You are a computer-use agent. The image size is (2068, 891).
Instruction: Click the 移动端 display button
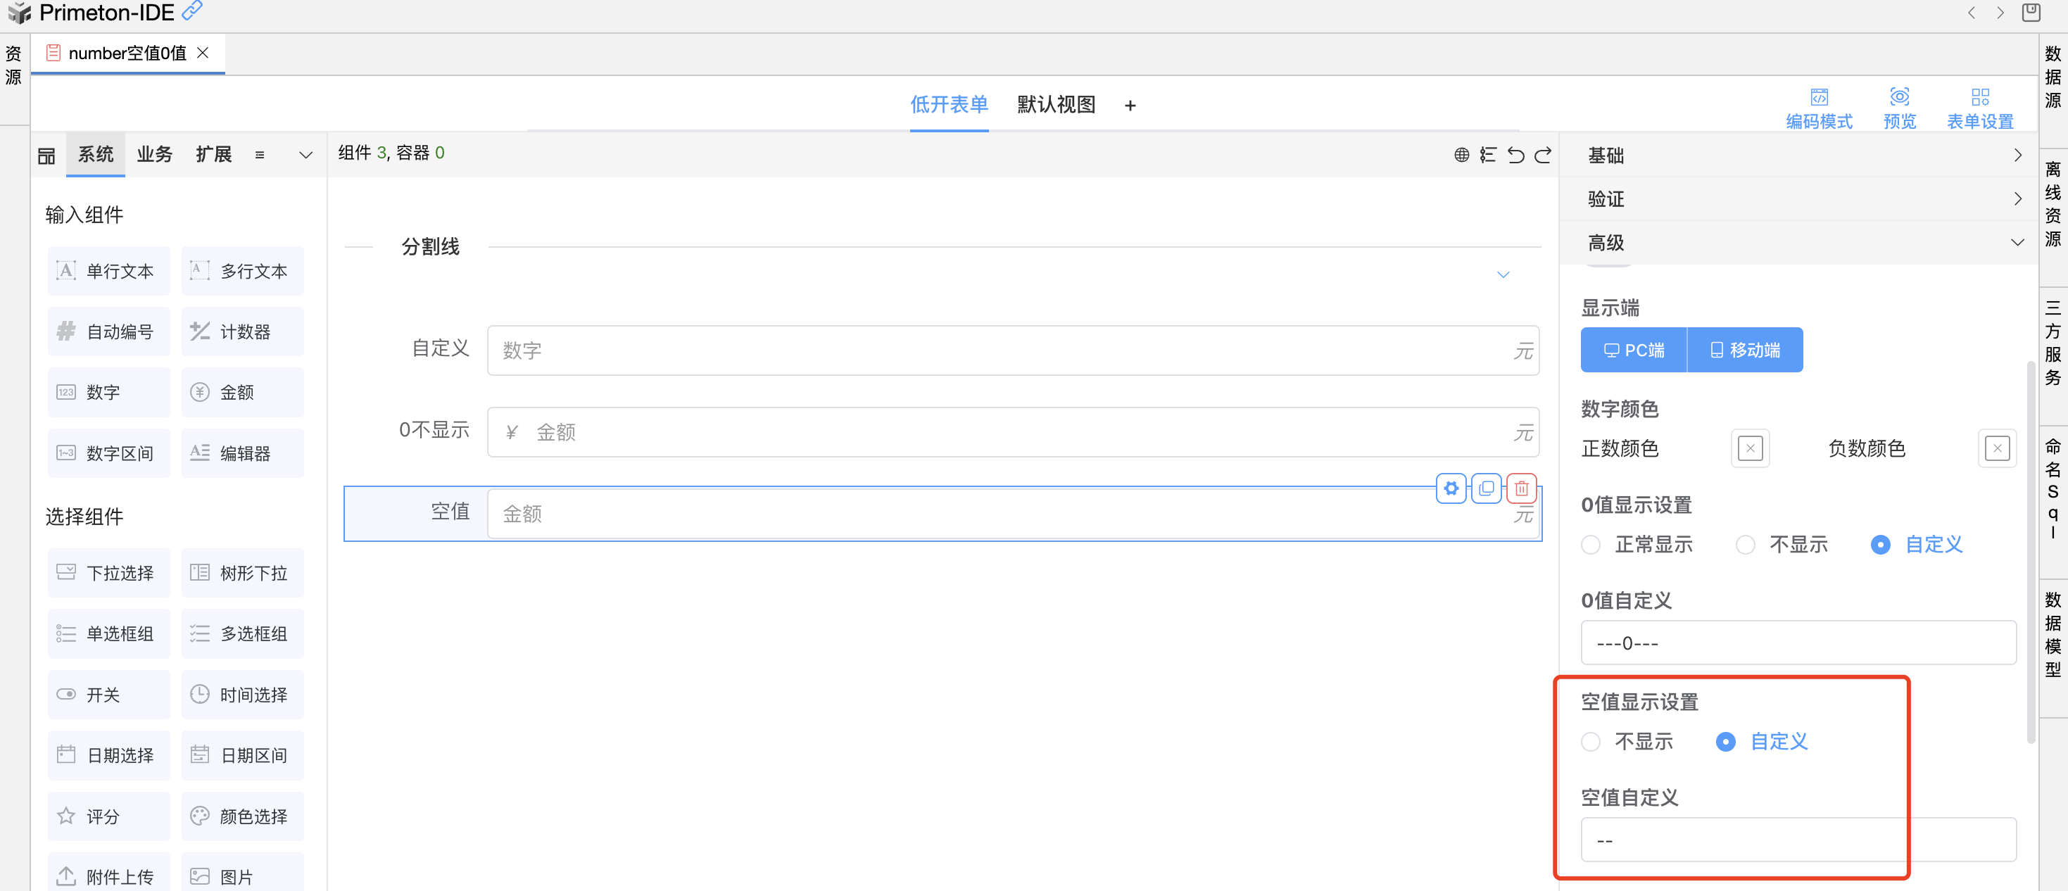(1744, 350)
